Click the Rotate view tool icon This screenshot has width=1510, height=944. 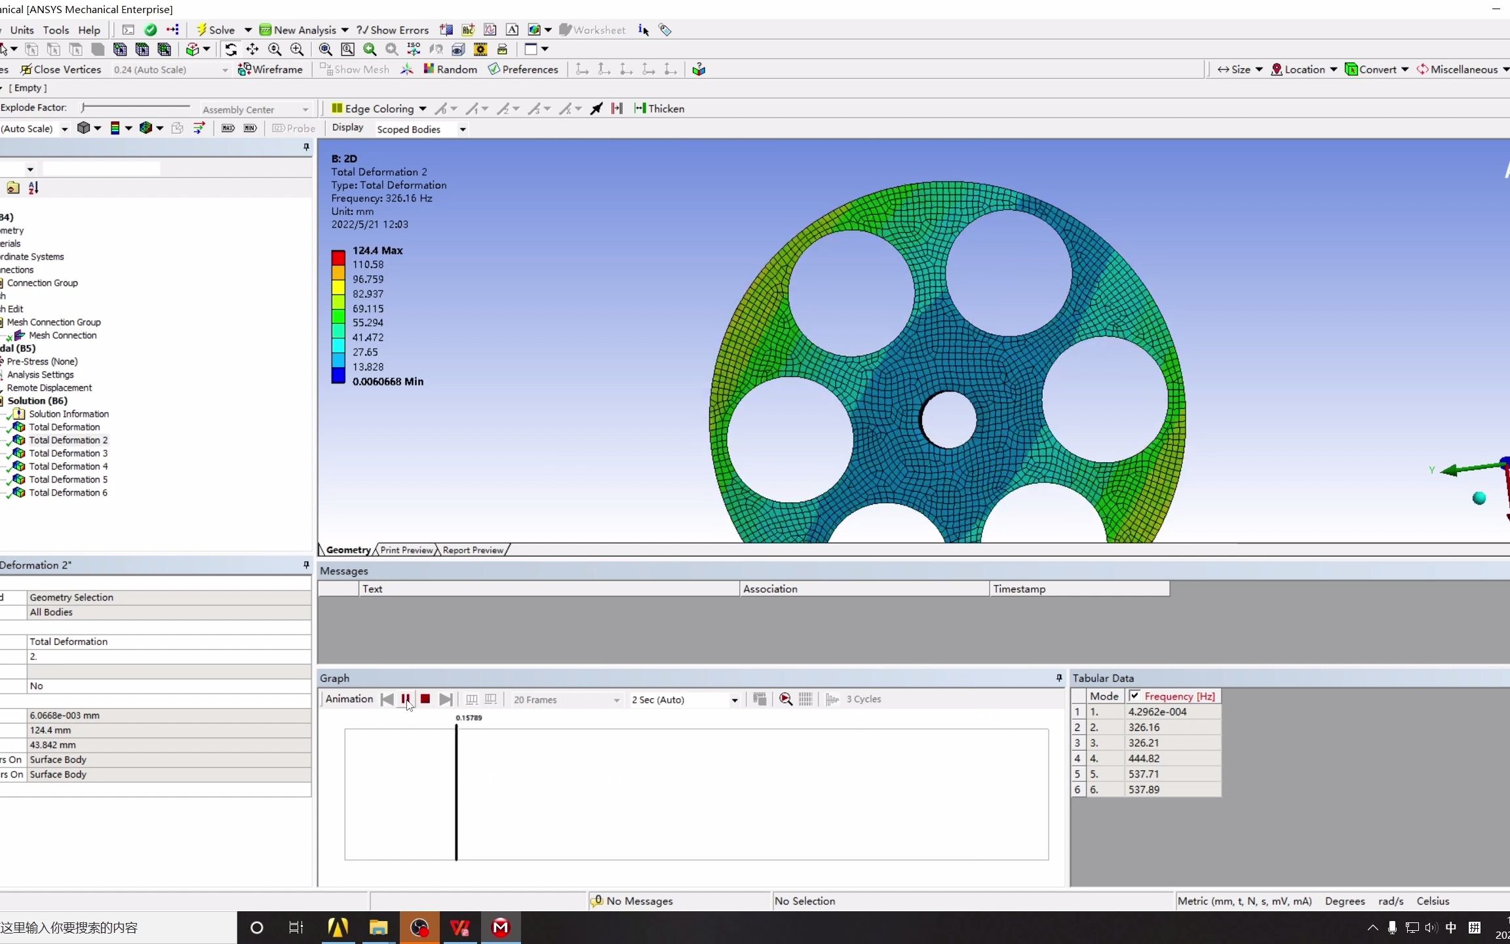(231, 49)
